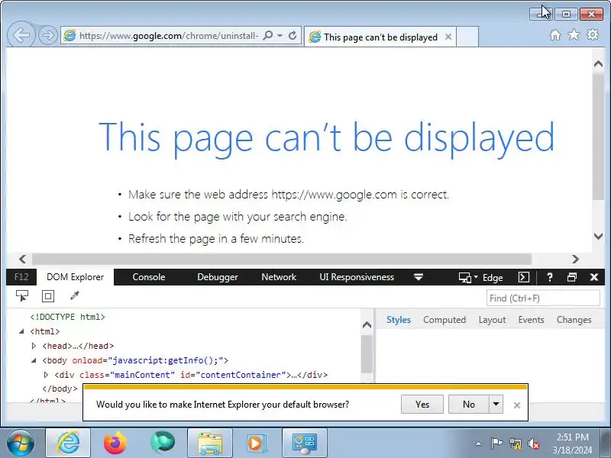The image size is (611, 458).
Task: Switch to the Network tab
Action: (279, 277)
